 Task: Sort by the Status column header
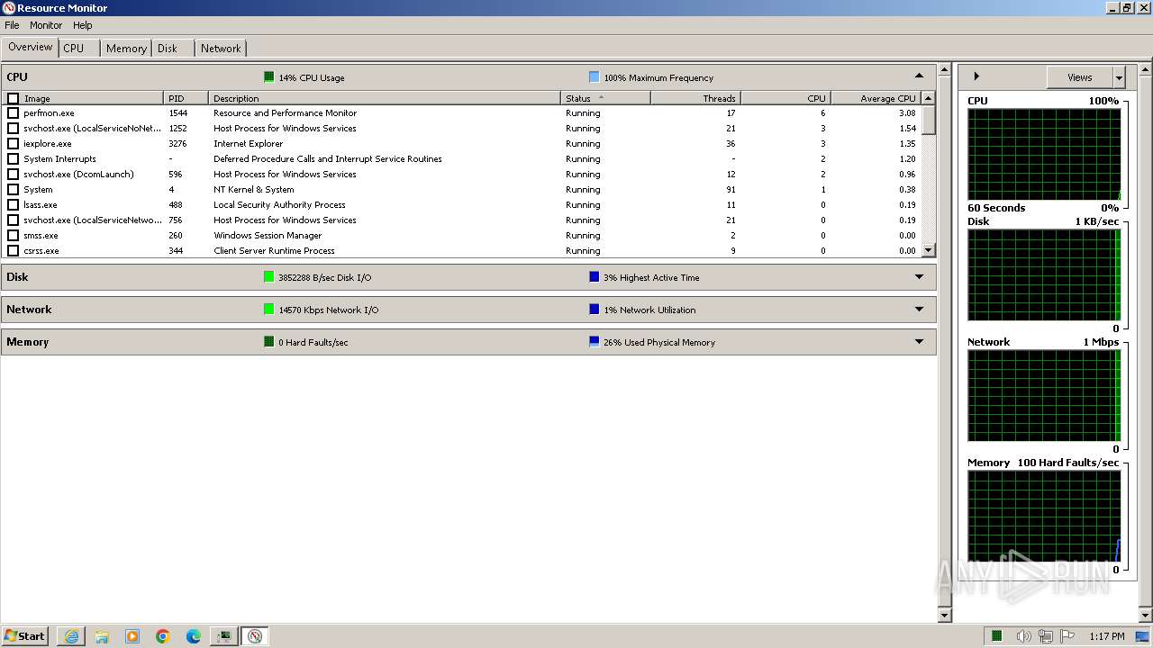pyautogui.click(x=606, y=98)
